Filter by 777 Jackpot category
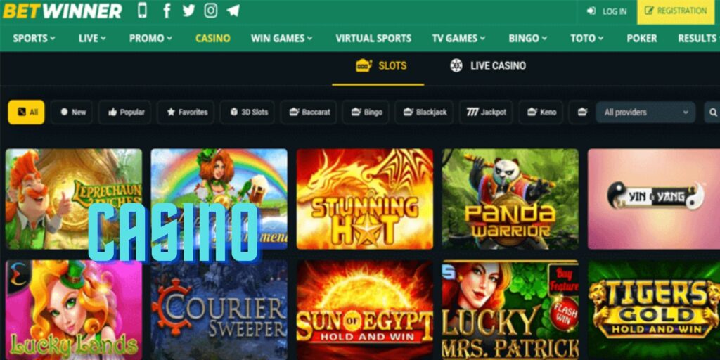 487,112
